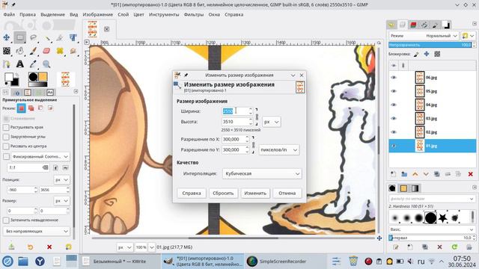479x269 pixels.
Task: Restore tool preset orange arrow icon
Action: point(30,247)
